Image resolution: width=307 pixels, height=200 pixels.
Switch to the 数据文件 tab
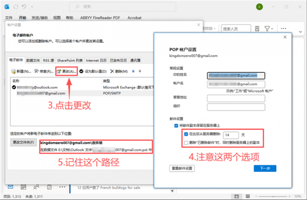pos(33,60)
